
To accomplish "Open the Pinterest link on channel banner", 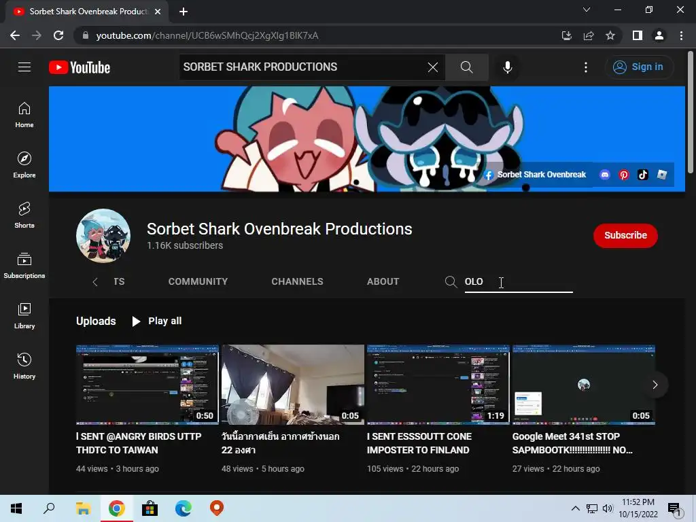I will [624, 175].
